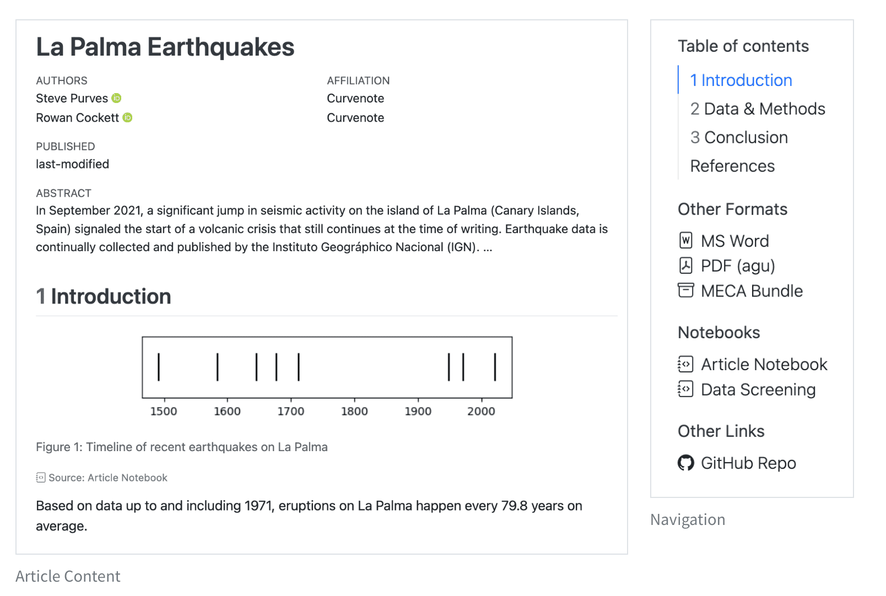Jump to 2 Data & Methods section
The image size is (886, 596).
[757, 109]
